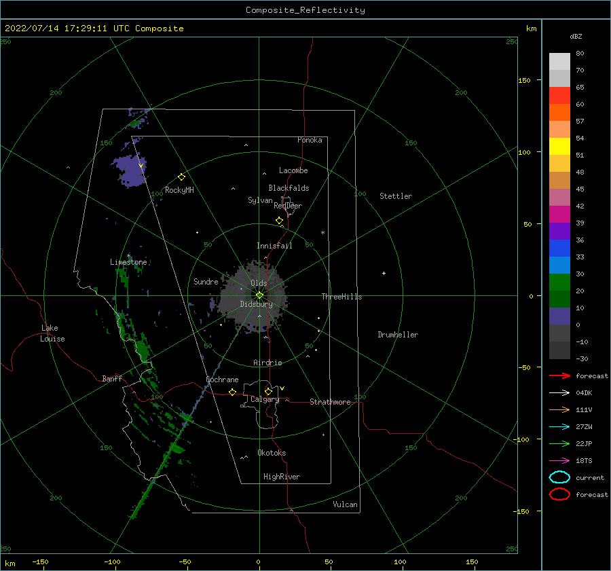
Task: Click the yellow km label at top right
Action: pyautogui.click(x=531, y=29)
